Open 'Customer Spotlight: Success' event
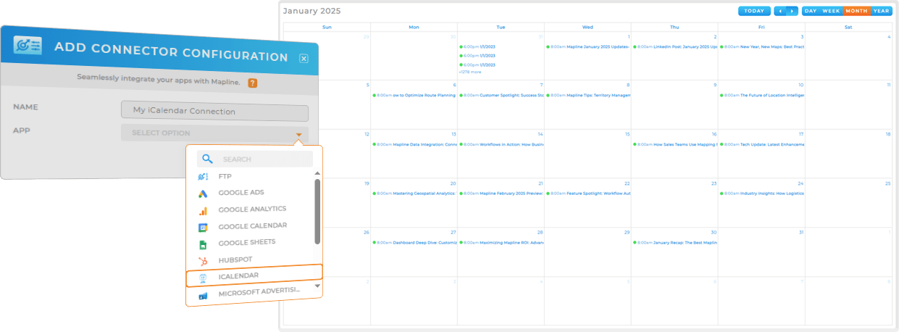This screenshot has width=899, height=332. pyautogui.click(x=501, y=95)
